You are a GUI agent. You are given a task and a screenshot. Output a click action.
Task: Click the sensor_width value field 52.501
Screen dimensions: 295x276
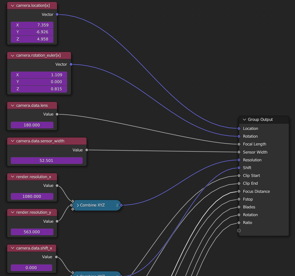coord(47,161)
